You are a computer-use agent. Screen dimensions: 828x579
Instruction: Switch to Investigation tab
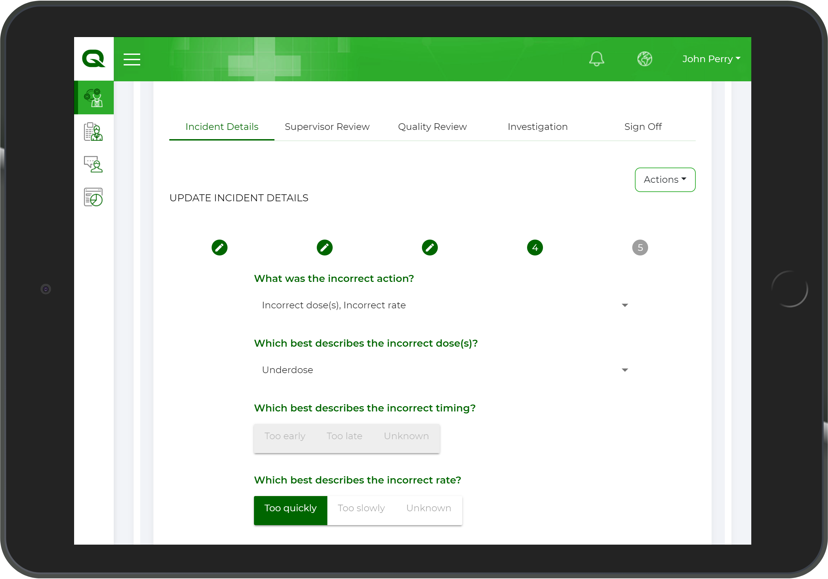(x=537, y=127)
